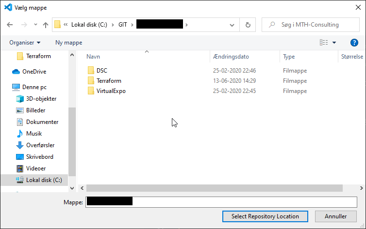Create a new folder with Ny mappe
This screenshot has width=366, height=229.
(x=68, y=43)
